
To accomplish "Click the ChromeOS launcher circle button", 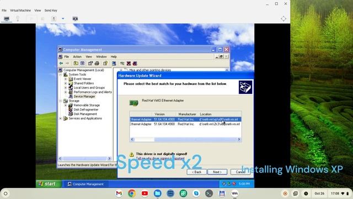I will [6, 193].
